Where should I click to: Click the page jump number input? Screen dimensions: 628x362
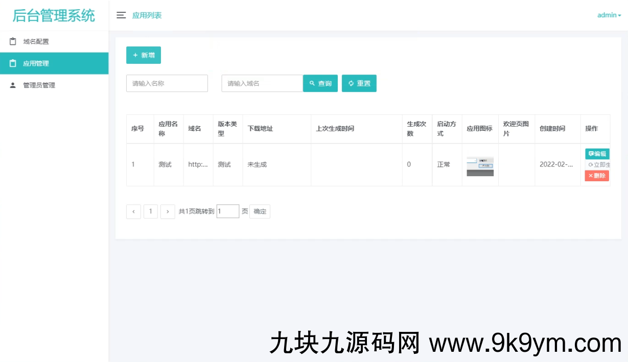[x=228, y=211]
